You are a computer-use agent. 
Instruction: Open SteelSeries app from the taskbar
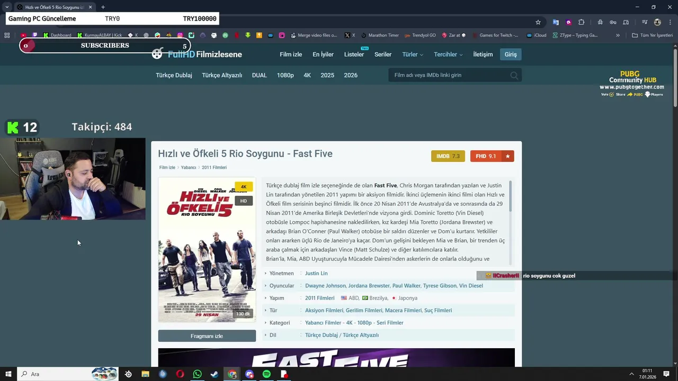pyautogui.click(x=128, y=374)
